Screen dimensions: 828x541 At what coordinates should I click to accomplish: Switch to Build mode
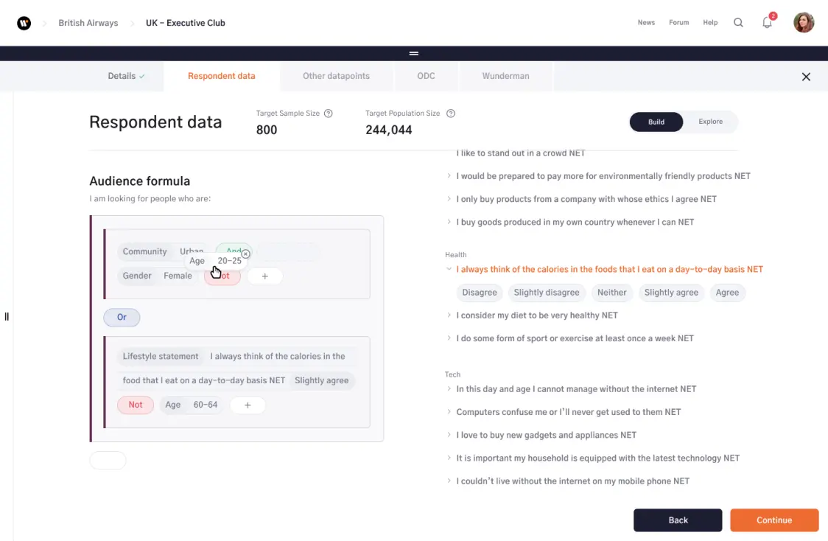tap(656, 122)
